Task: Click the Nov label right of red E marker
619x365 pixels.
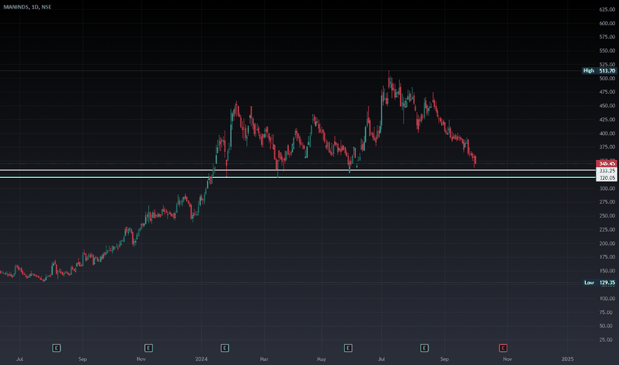Action: [507, 358]
